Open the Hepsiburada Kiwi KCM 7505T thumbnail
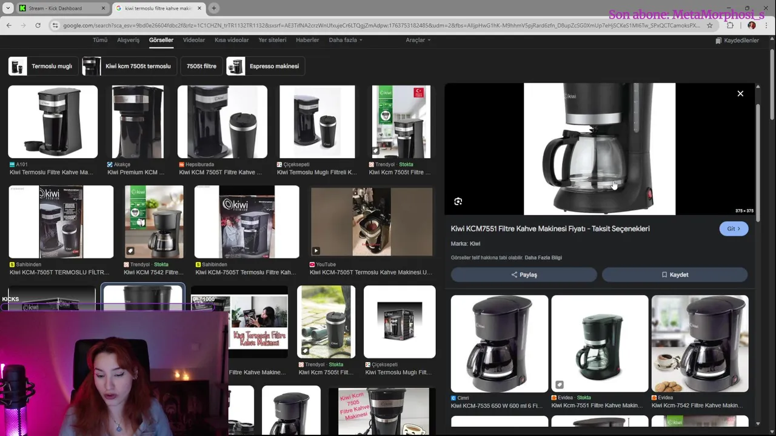 click(x=222, y=122)
